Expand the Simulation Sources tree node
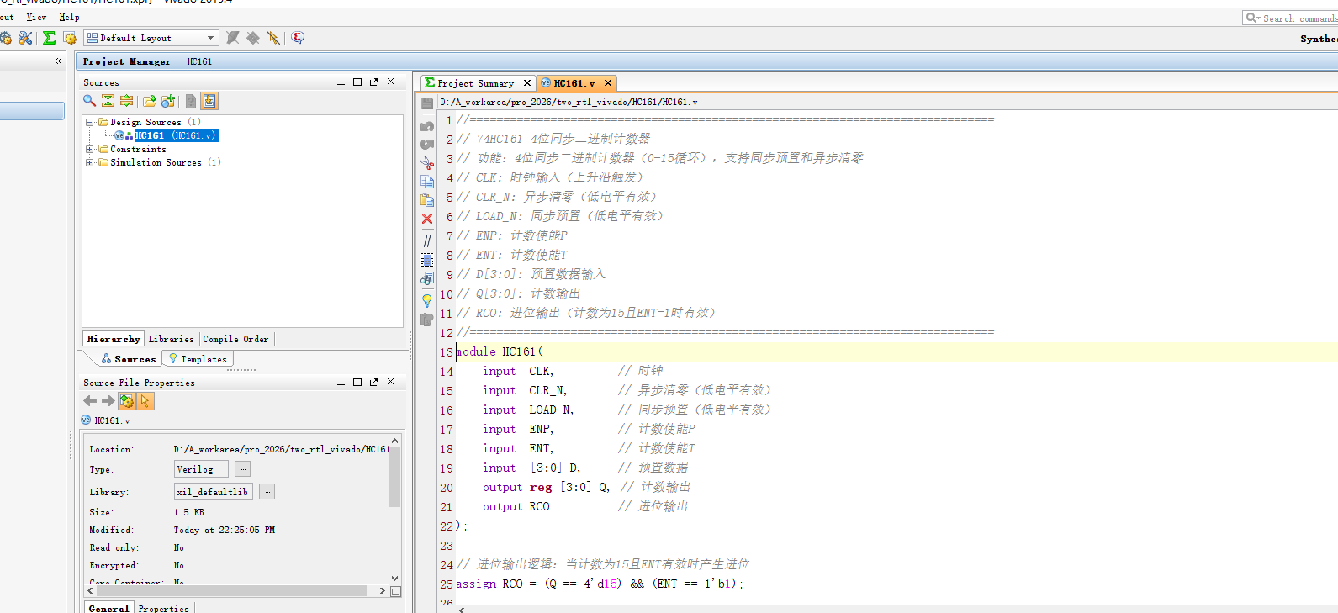The height and width of the screenshot is (613, 1338). [89, 162]
